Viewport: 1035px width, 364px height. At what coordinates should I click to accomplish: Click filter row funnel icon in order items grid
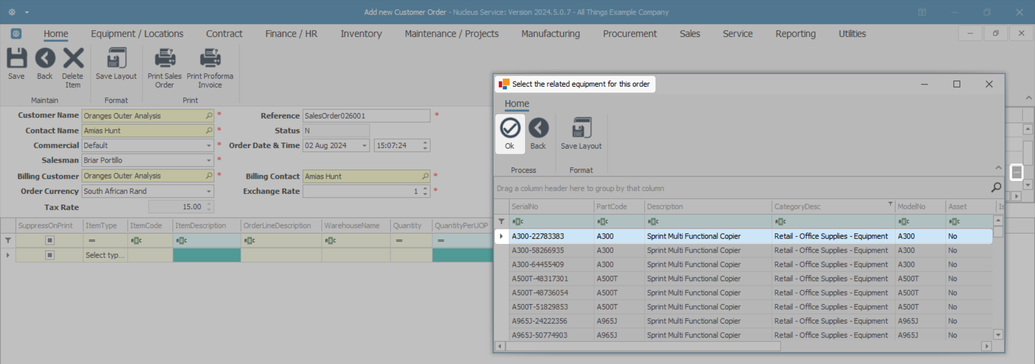pos(8,240)
